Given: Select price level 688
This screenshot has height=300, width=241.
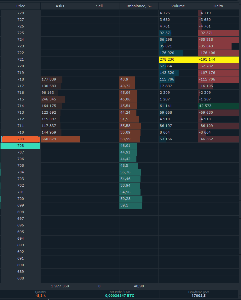Looking at the screenshot, I should click(x=20, y=279).
